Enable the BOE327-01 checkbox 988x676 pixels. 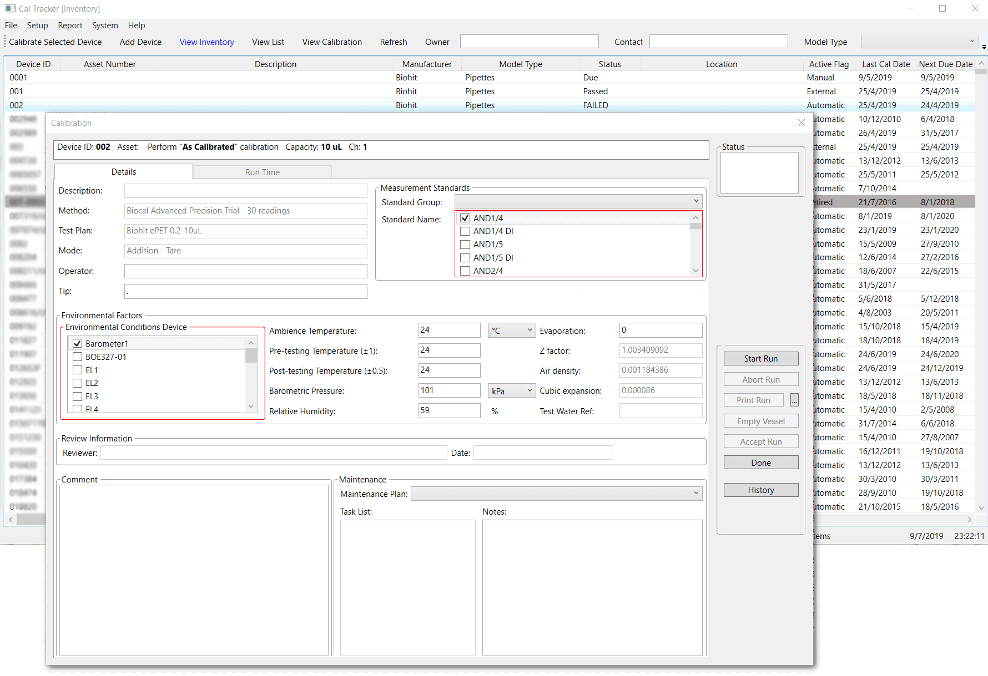pyautogui.click(x=78, y=357)
